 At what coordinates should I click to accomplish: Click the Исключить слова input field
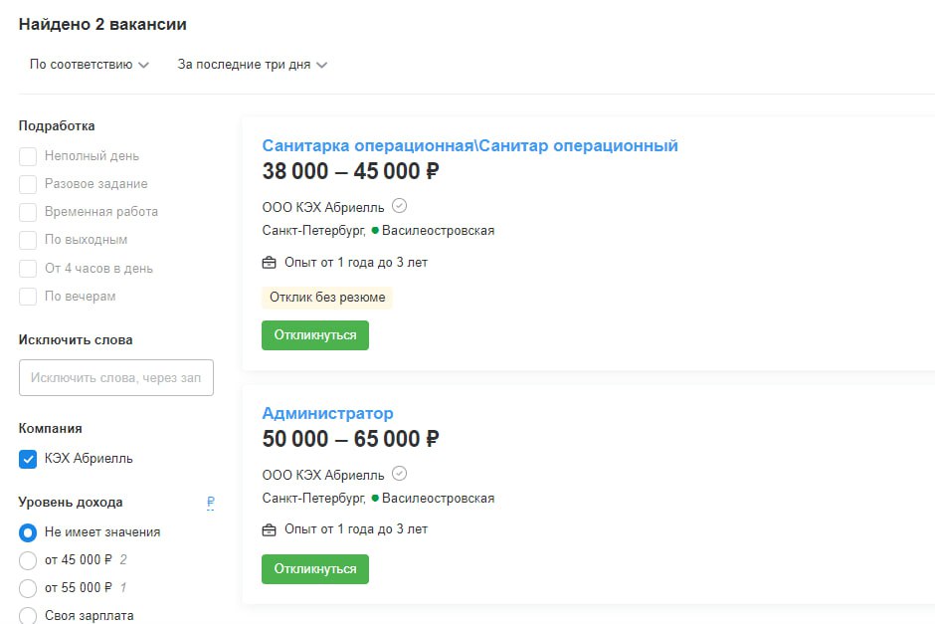click(x=116, y=377)
